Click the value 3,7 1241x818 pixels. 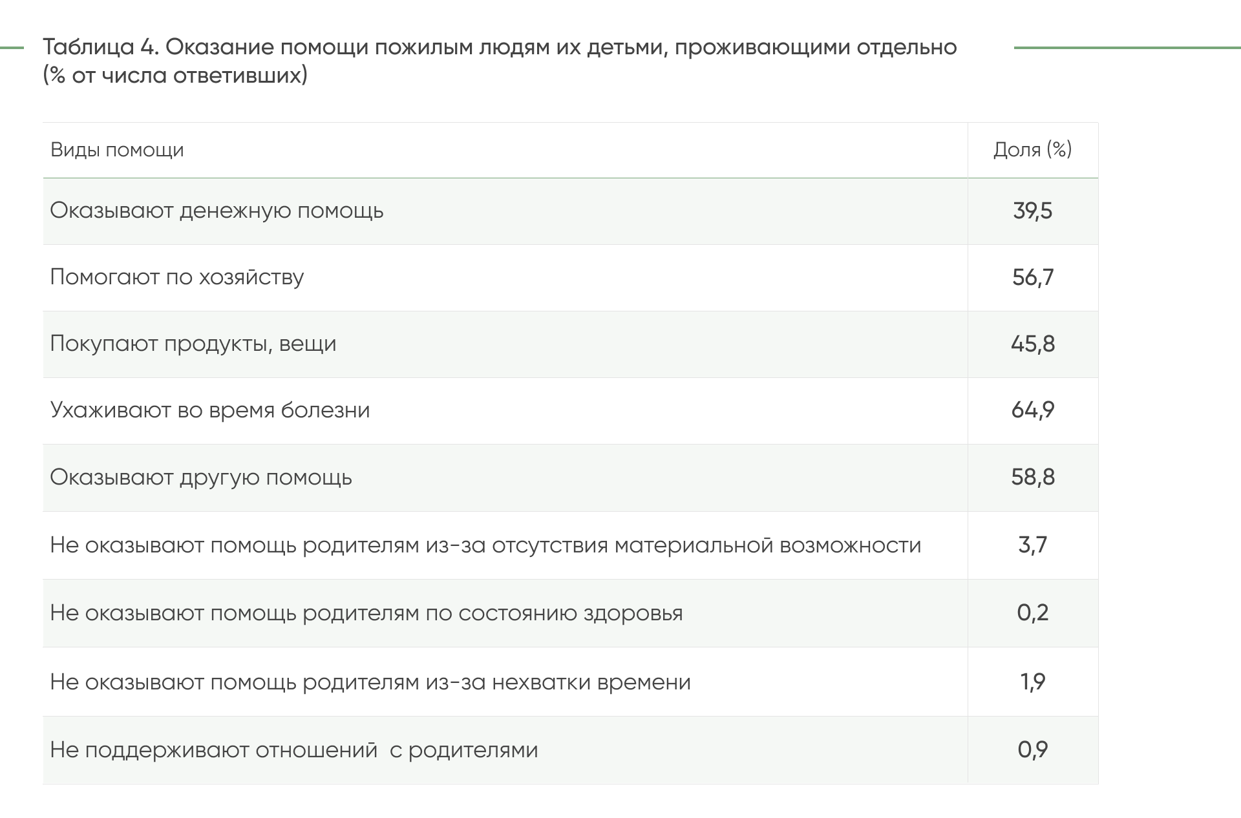click(x=1032, y=545)
